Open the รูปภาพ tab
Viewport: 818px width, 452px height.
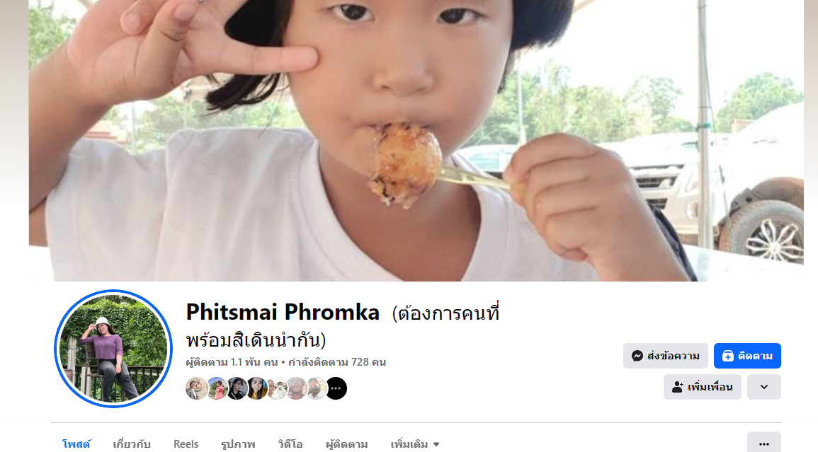tap(238, 444)
